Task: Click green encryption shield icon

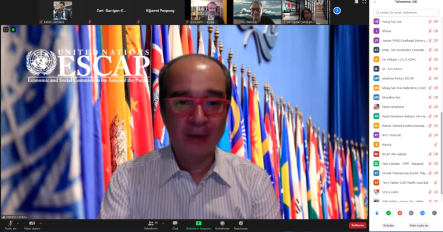Action: 13,30
